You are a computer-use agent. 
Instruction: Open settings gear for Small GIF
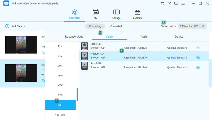[198, 67]
